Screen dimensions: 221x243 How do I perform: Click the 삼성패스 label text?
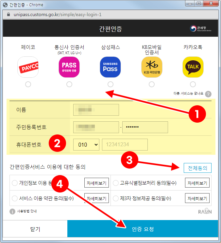(x=110, y=47)
